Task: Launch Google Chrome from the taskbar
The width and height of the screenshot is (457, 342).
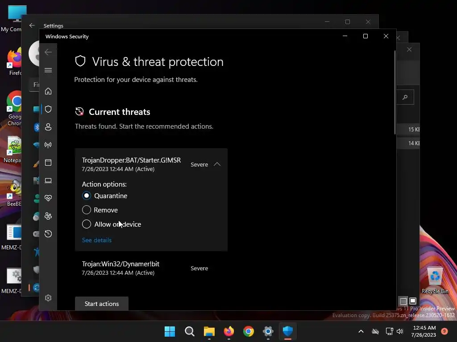Action: (249, 331)
